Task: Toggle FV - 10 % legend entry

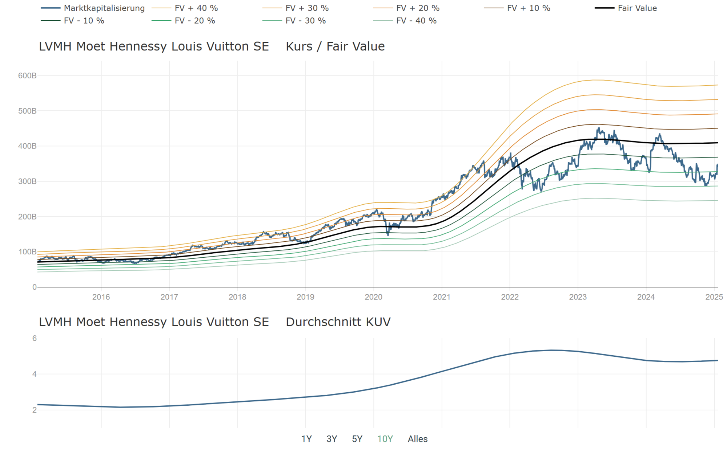Action: [84, 21]
